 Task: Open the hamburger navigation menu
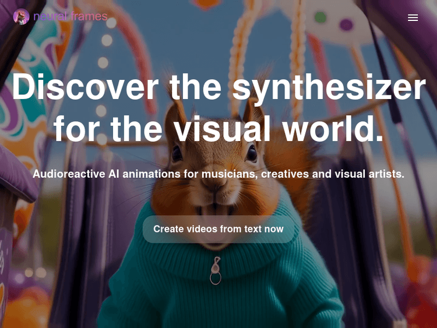(413, 17)
